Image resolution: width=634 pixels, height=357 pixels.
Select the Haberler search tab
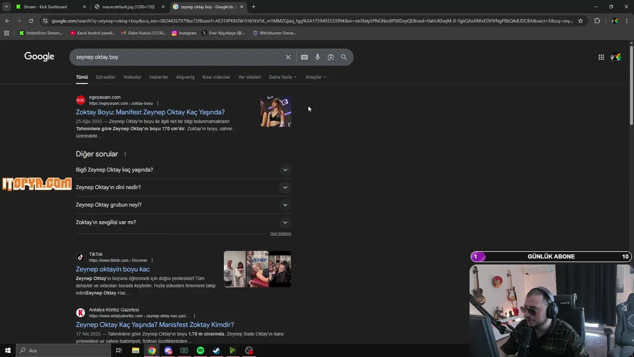click(159, 77)
